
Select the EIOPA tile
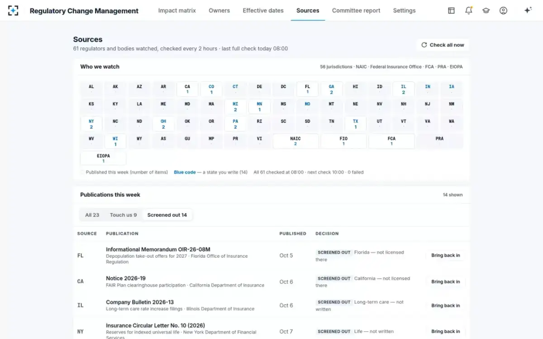click(103, 158)
